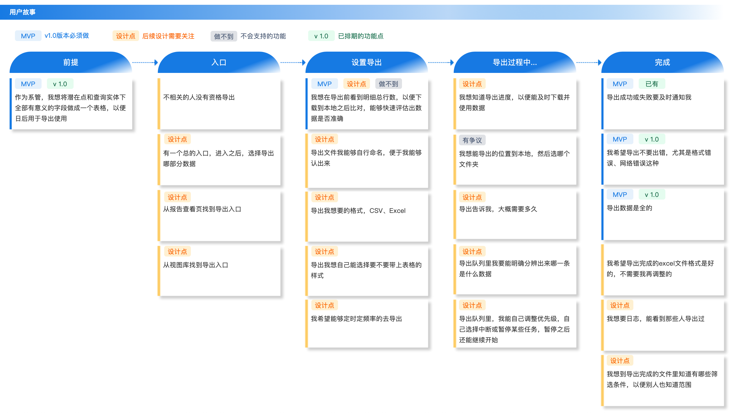The width and height of the screenshot is (732, 413).
Task: Click the yellow accent bar on 定时定频率 card
Action: pyautogui.click(x=307, y=323)
